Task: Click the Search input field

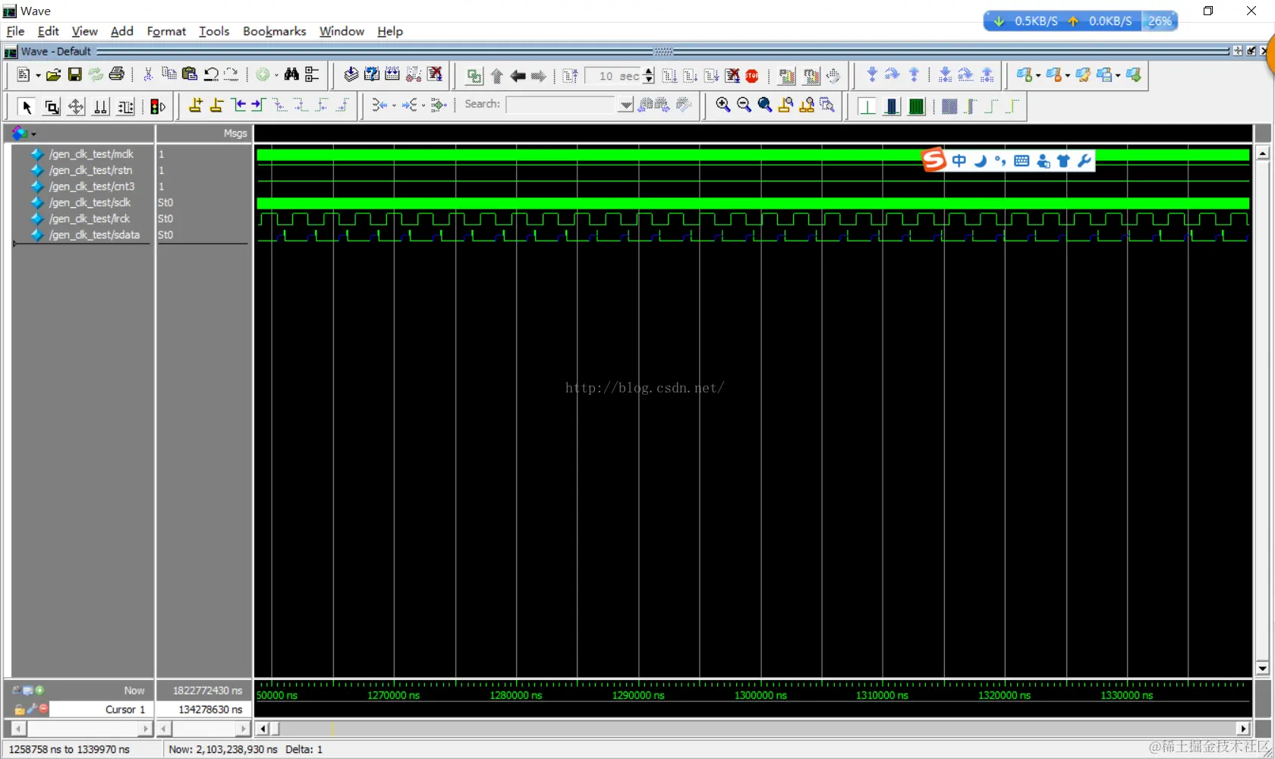Action: (x=562, y=105)
